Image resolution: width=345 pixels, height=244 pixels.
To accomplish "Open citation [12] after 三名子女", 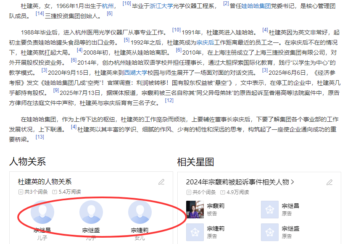I will [169, 100].
